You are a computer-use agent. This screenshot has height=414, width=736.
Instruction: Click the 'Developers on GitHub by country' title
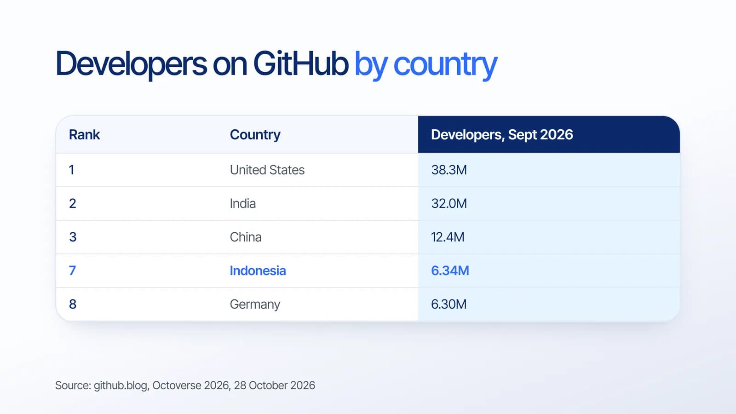[276, 64]
